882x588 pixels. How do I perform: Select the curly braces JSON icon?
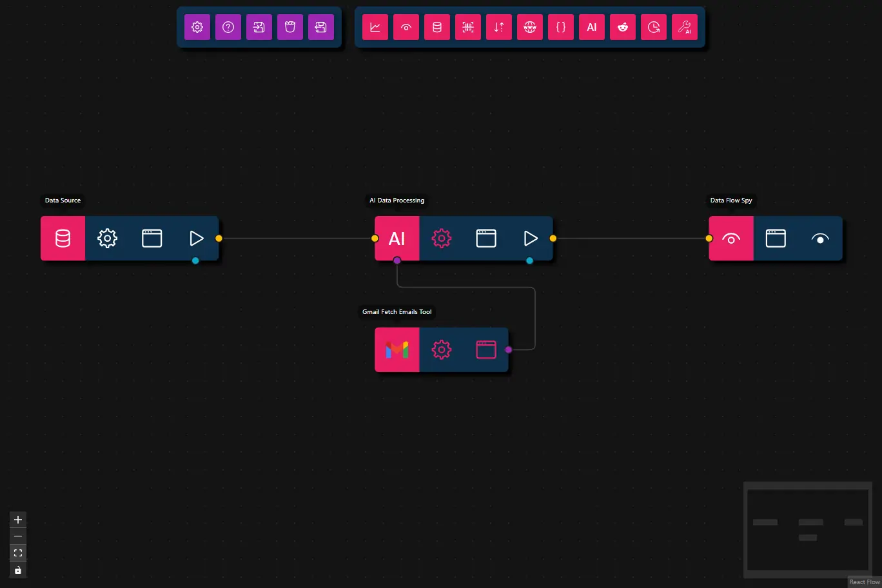(x=561, y=27)
